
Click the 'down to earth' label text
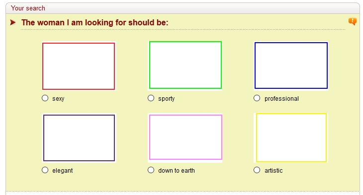[x=177, y=171]
